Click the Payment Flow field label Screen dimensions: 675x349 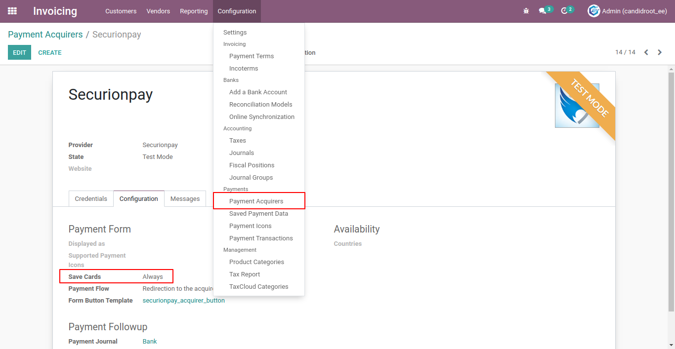pos(89,289)
